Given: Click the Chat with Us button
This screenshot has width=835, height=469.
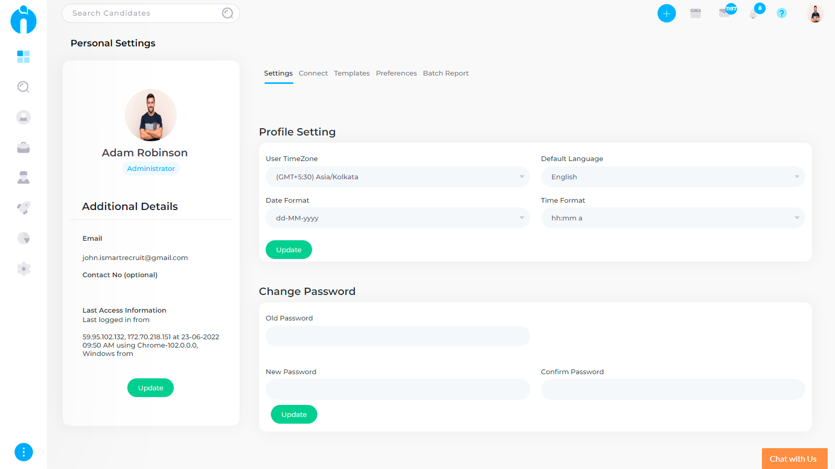Looking at the screenshot, I should coord(794,459).
